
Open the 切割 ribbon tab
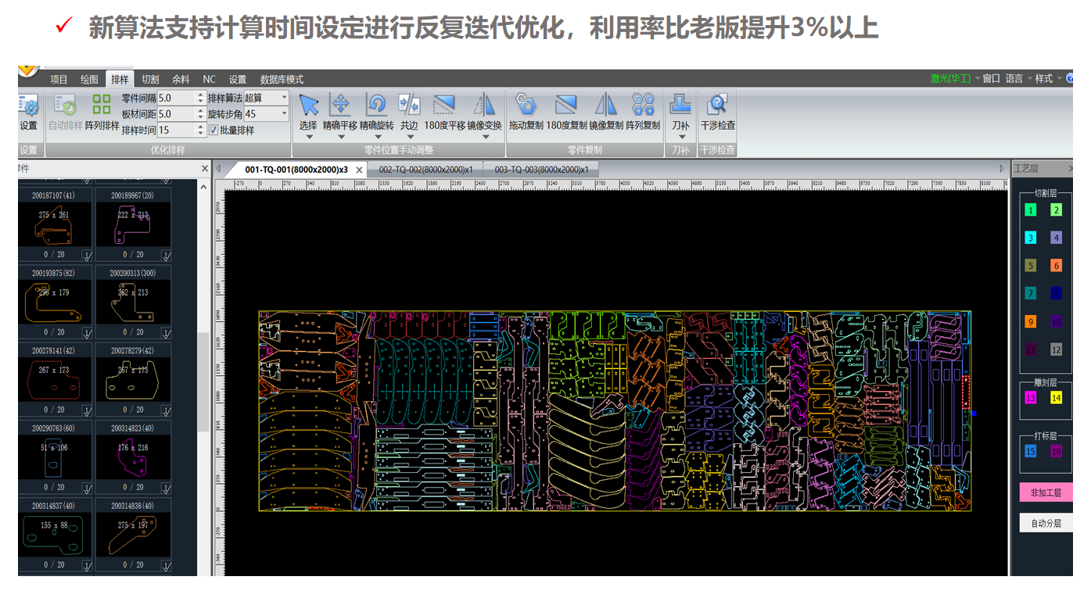click(150, 79)
